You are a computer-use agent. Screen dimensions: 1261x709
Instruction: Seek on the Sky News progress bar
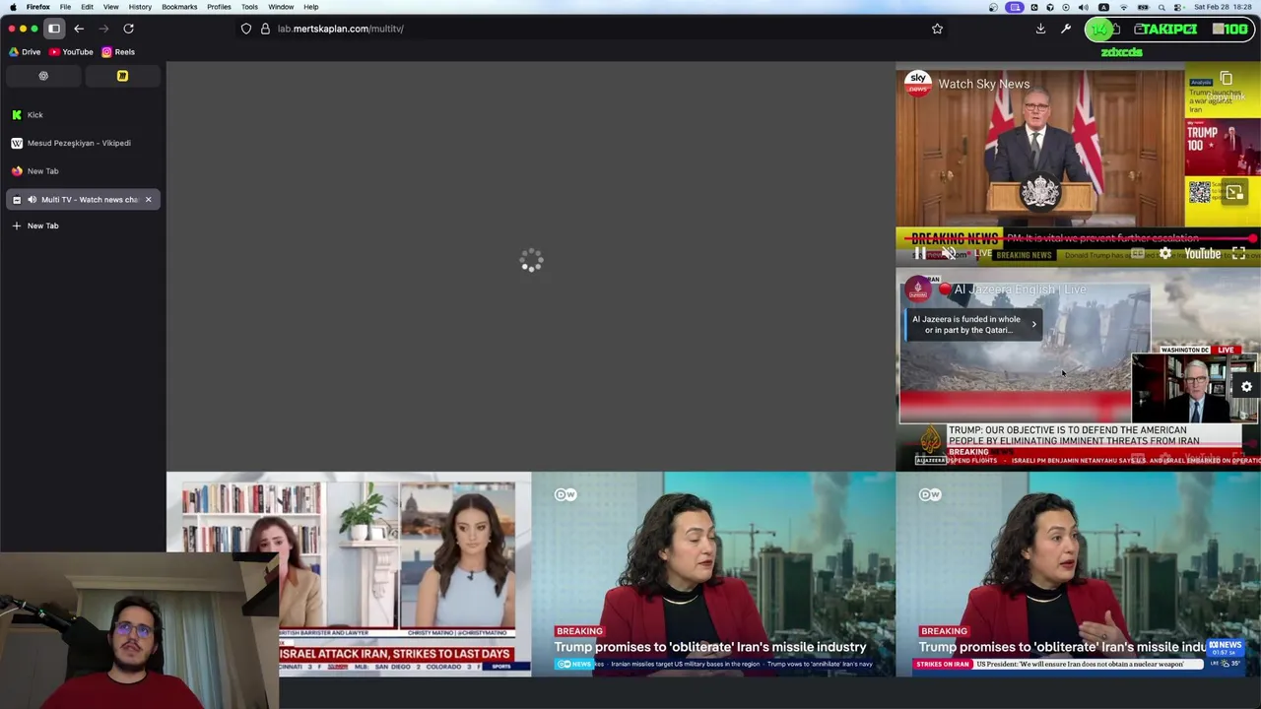coord(1080,239)
